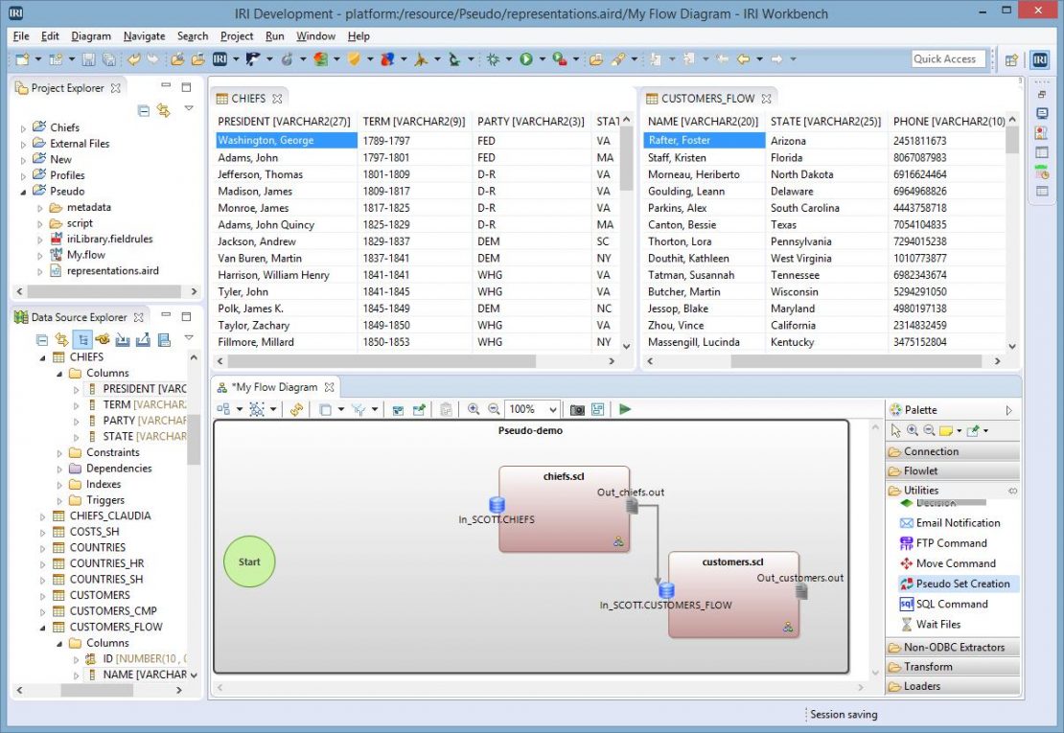The image size is (1064, 733).
Task: Collapse the Pseudo project tree node
Action: pyautogui.click(x=24, y=192)
